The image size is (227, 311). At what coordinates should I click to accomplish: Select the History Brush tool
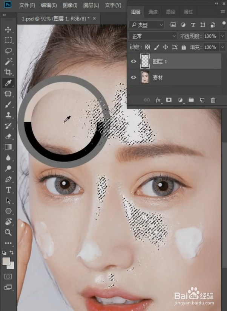pos(8,126)
